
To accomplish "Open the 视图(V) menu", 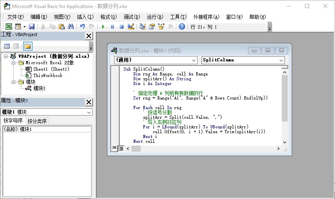I will tap(62, 17).
